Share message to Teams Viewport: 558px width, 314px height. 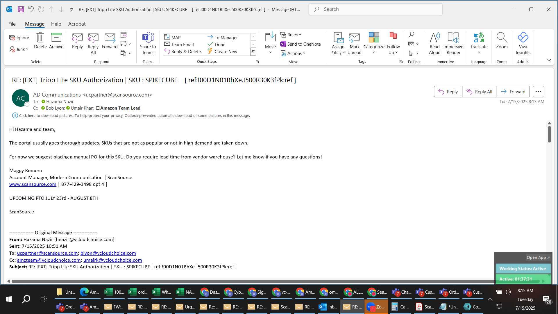148,44
